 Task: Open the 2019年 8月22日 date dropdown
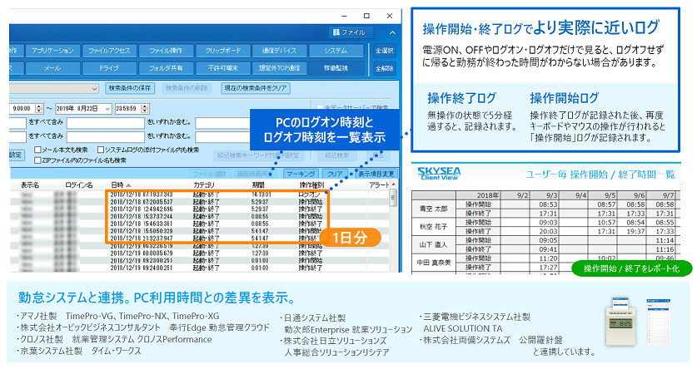click(107, 108)
